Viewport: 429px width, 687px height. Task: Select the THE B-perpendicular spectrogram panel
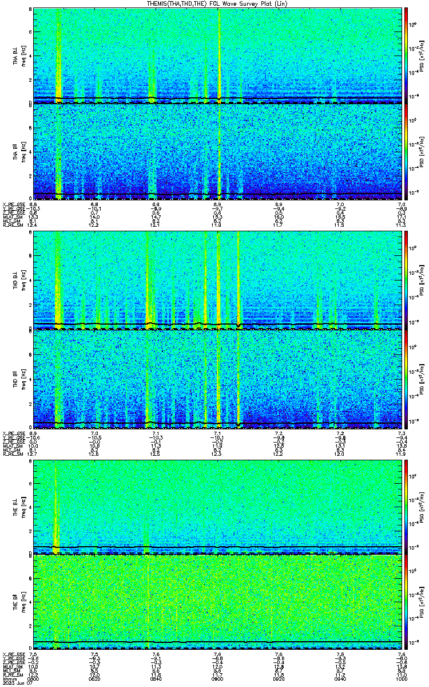pos(217,506)
